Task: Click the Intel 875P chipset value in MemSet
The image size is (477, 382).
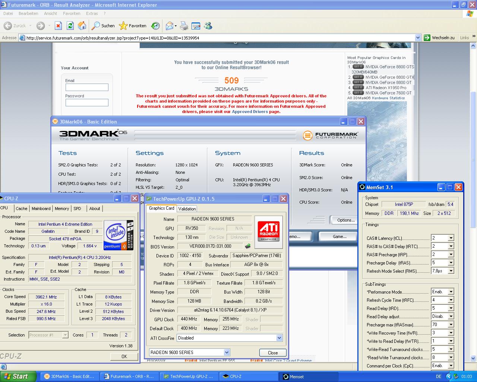Action: 404,204
